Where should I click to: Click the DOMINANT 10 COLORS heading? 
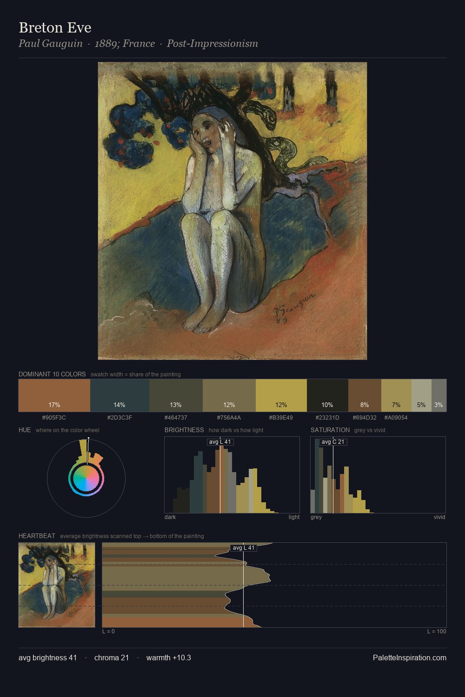click(x=52, y=374)
